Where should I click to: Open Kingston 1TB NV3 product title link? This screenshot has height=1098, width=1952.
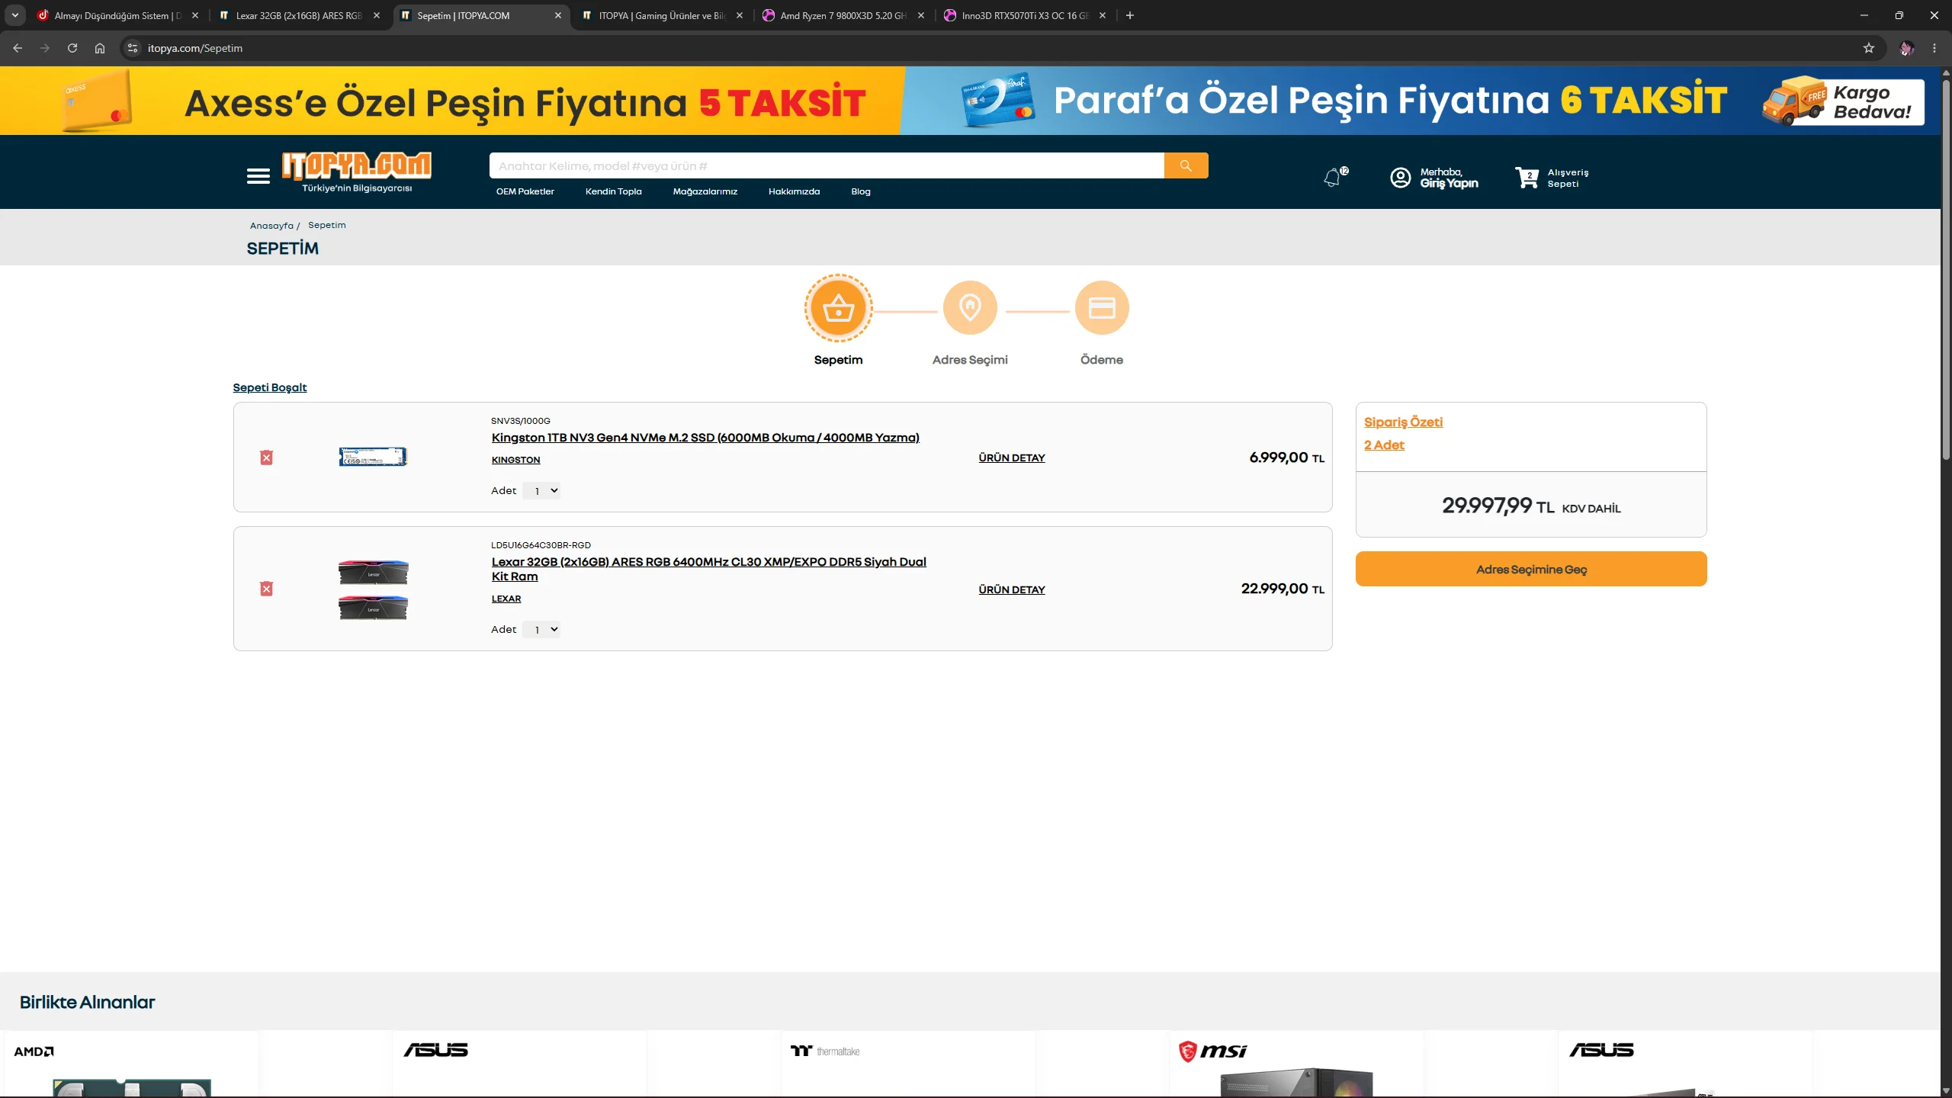point(705,438)
